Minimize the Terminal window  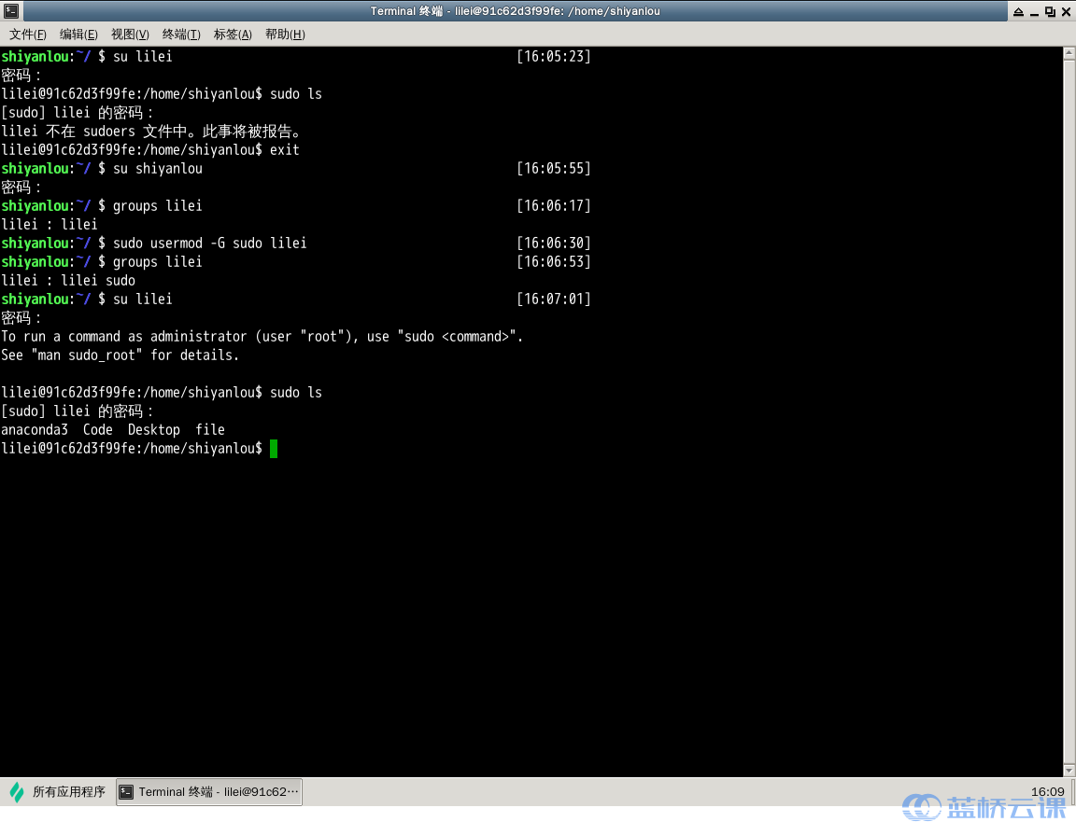click(x=1034, y=11)
